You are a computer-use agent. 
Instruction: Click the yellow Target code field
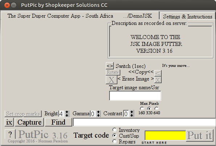point(165,136)
